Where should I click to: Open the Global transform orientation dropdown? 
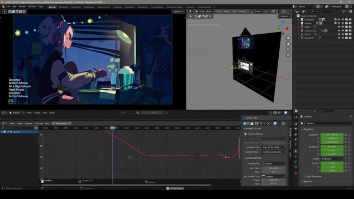pos(257,12)
